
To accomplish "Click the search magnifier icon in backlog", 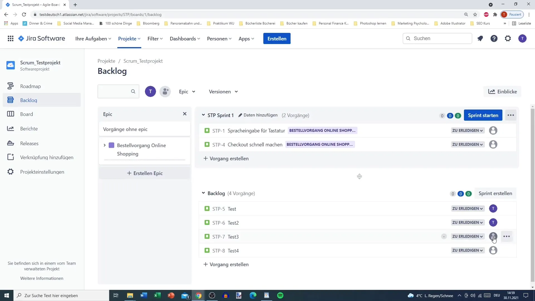I will (x=133, y=91).
